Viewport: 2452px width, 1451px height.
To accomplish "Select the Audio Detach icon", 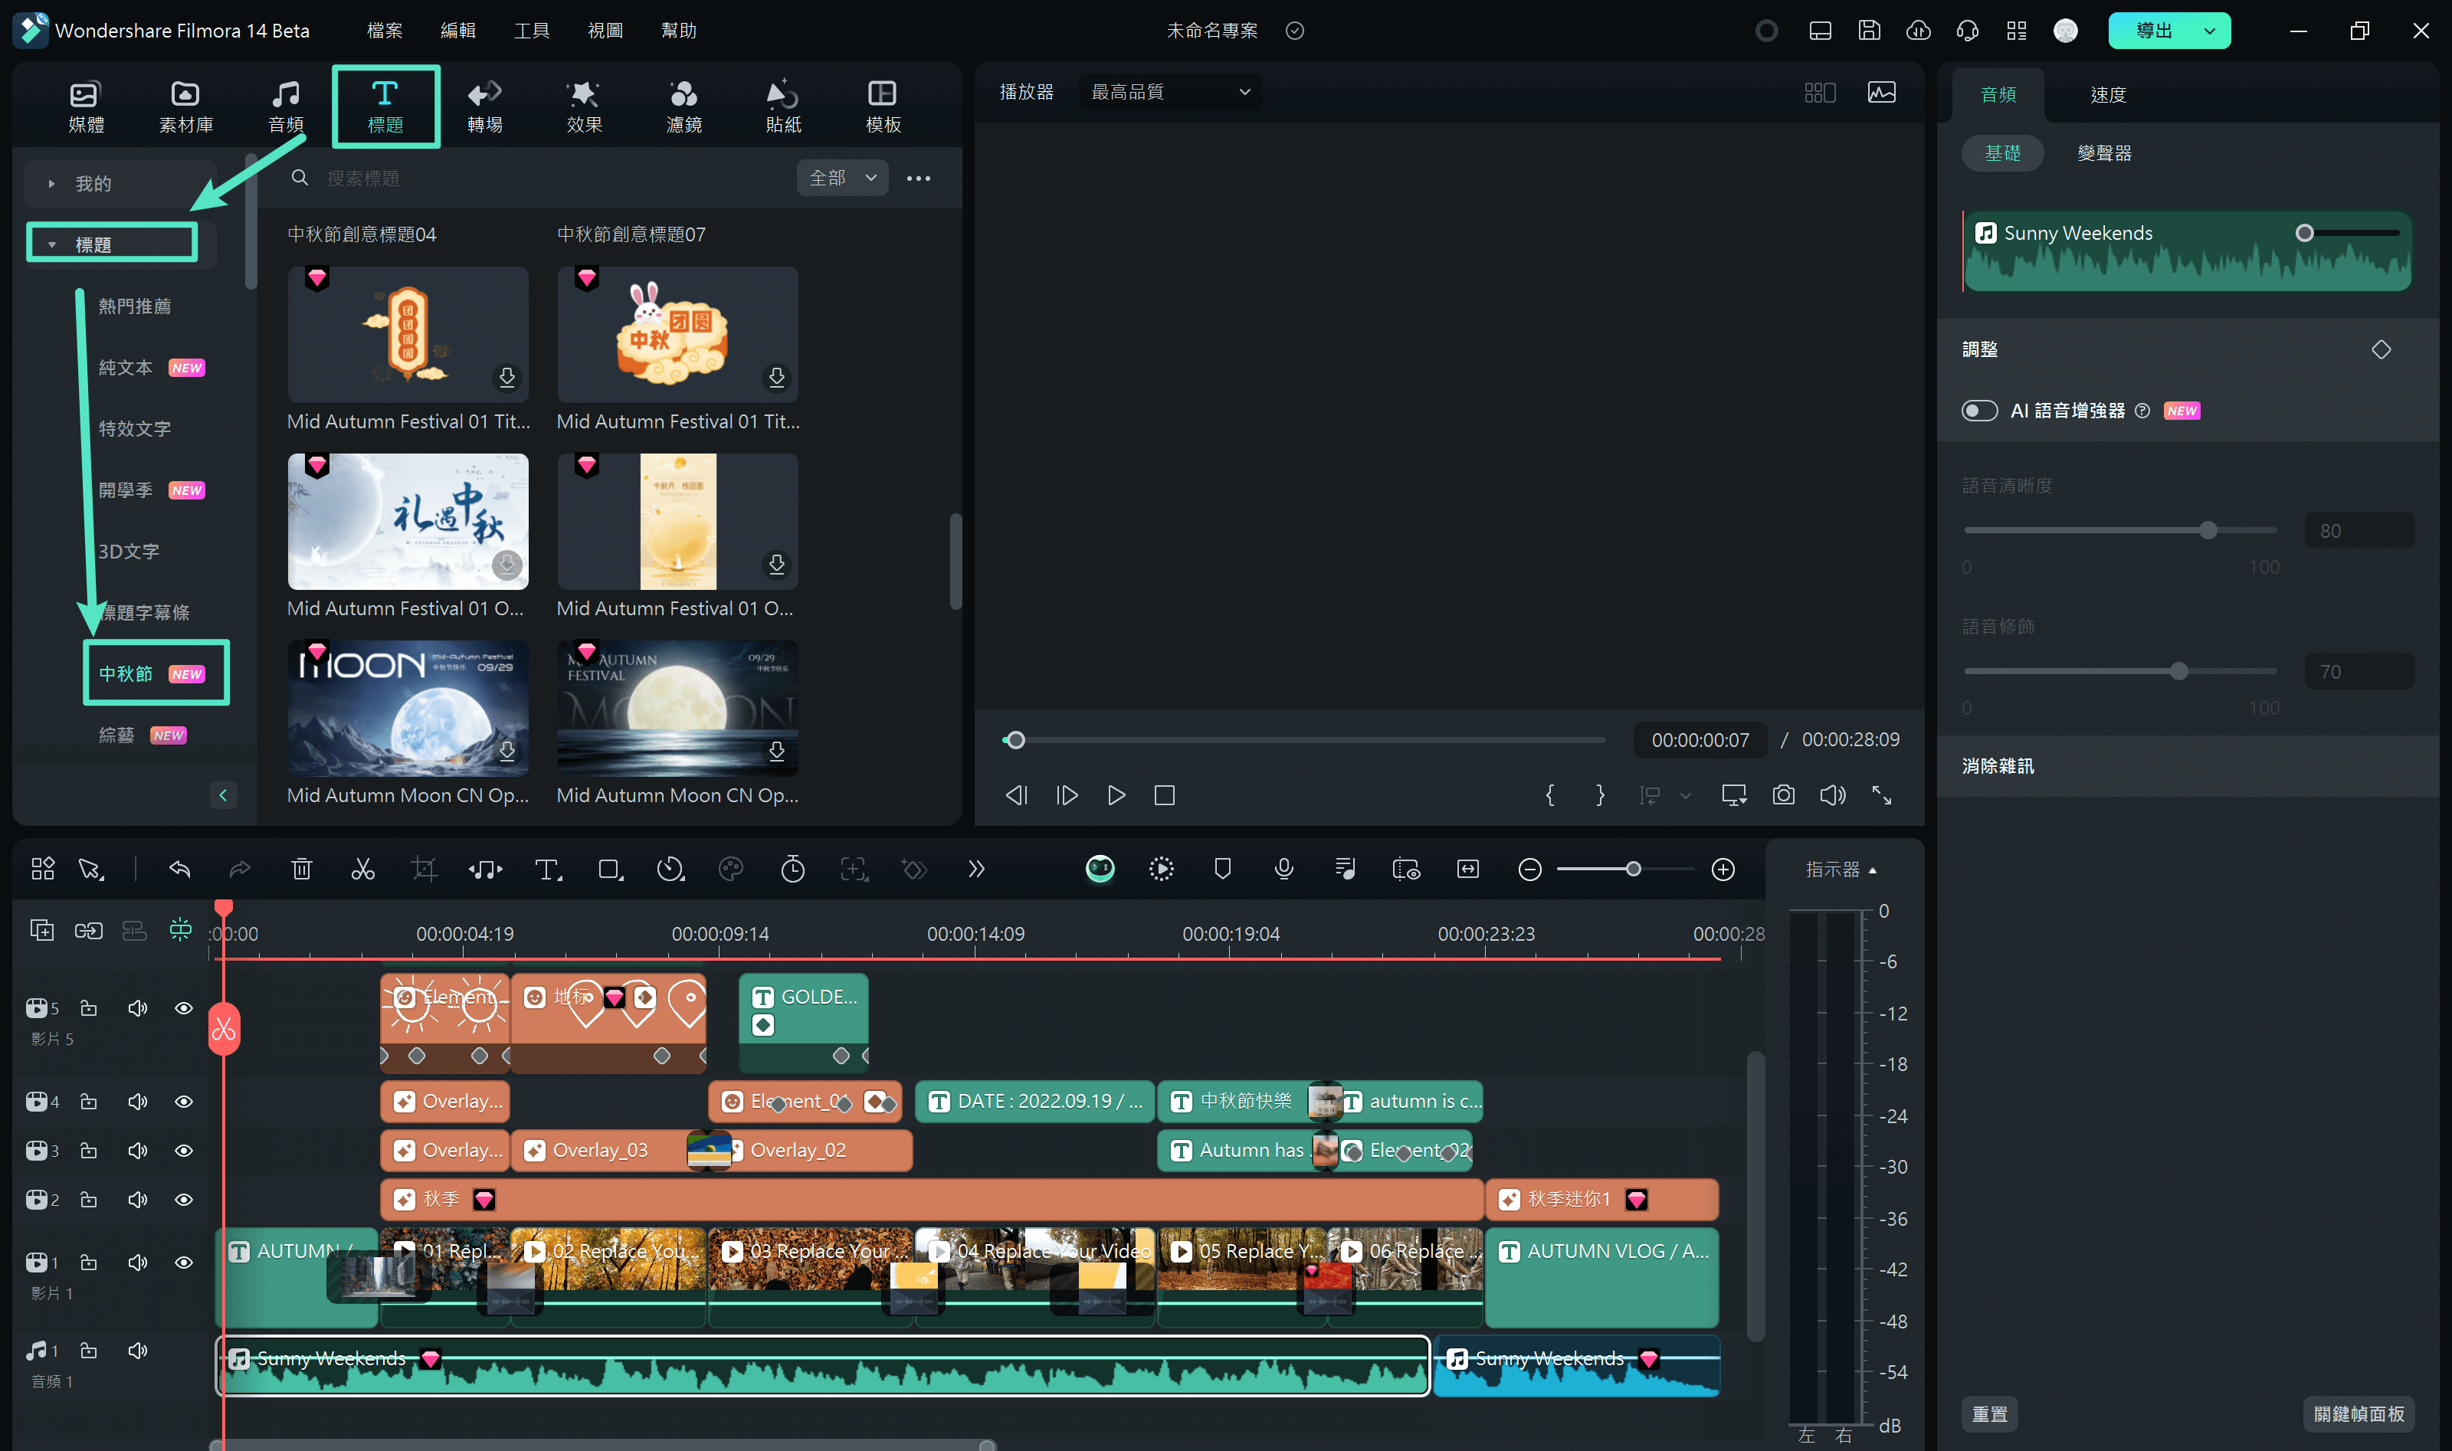I will tap(487, 869).
